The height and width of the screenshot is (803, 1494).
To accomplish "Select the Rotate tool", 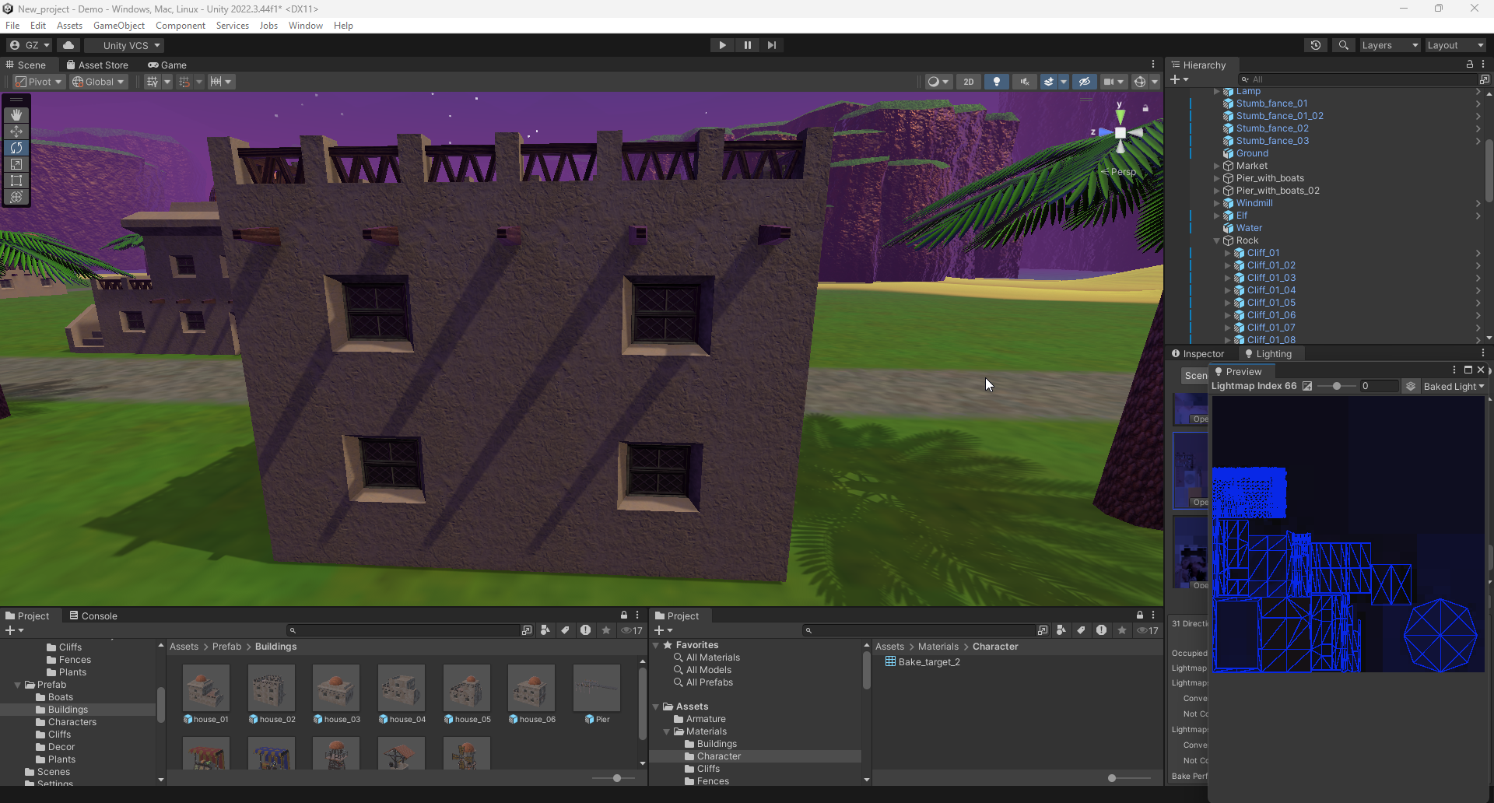I will 16,148.
